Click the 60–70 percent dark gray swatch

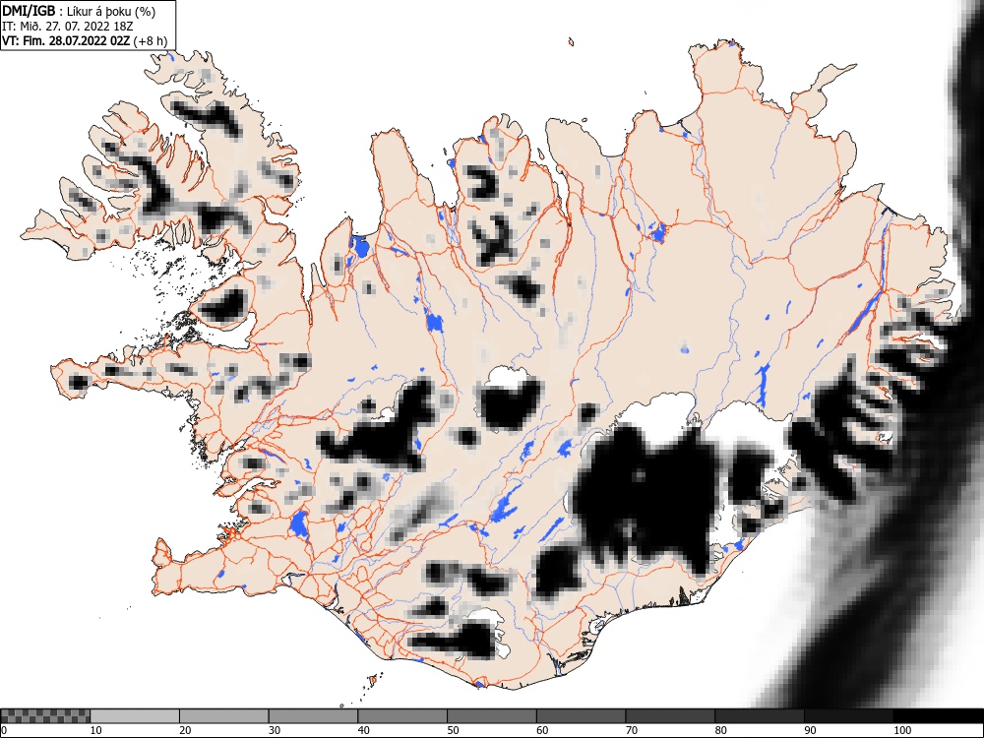point(581,716)
